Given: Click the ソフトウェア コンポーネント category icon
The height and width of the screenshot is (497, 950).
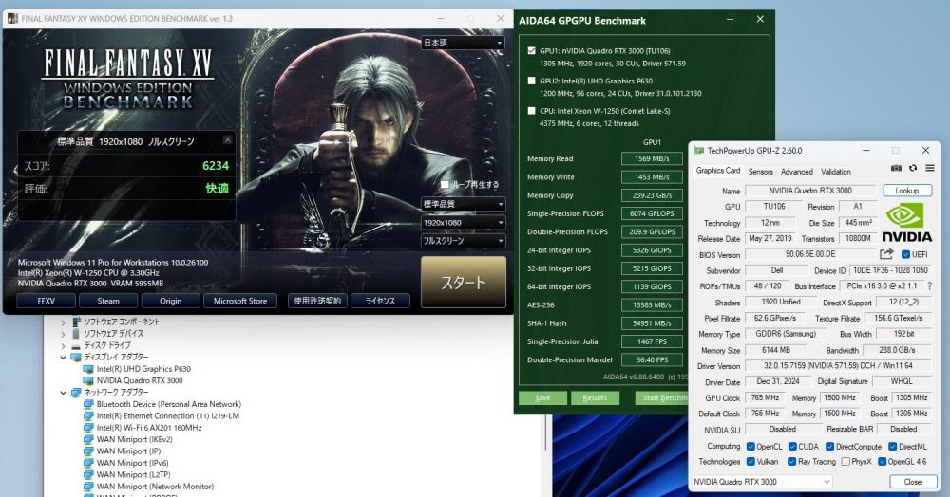Looking at the screenshot, I should point(76,322).
